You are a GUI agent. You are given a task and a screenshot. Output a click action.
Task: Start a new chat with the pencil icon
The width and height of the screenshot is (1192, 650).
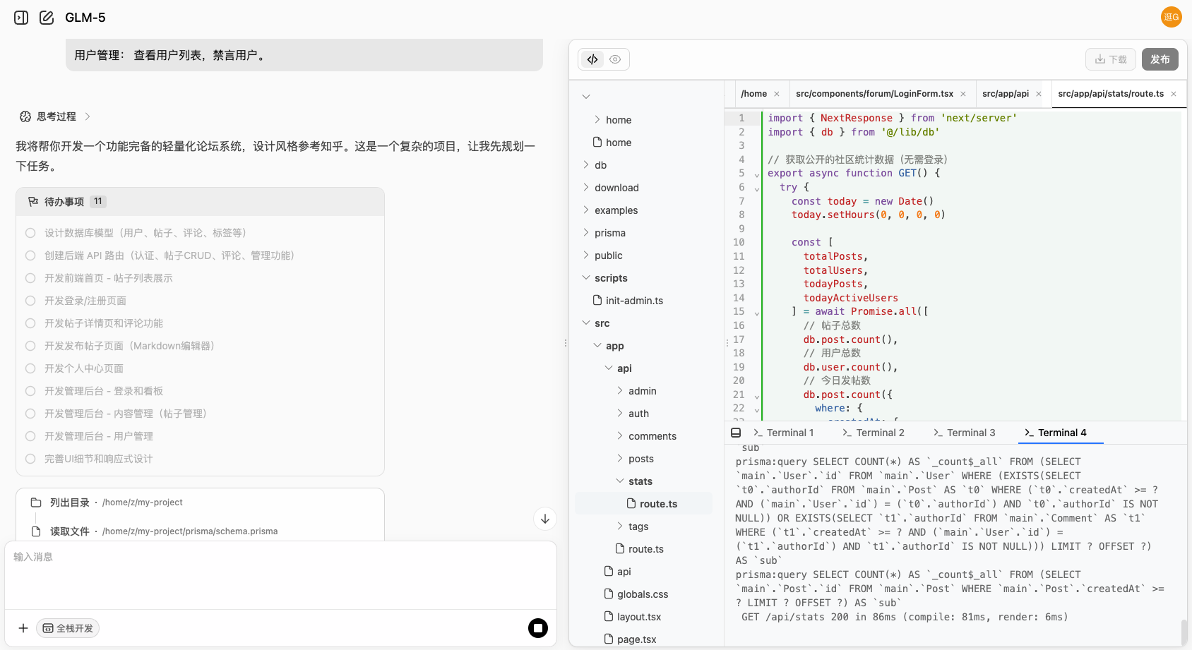pos(47,17)
